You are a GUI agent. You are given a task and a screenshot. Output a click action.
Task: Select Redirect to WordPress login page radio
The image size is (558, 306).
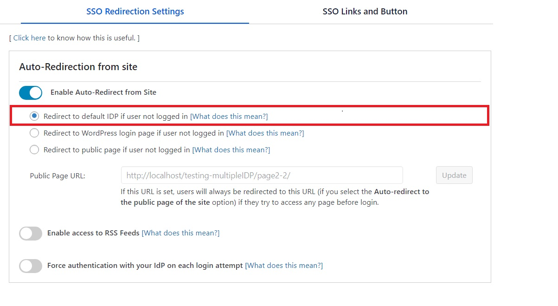[34, 133]
